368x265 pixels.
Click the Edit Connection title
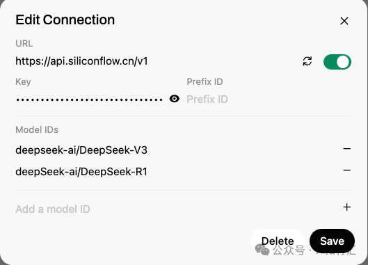tap(65, 19)
